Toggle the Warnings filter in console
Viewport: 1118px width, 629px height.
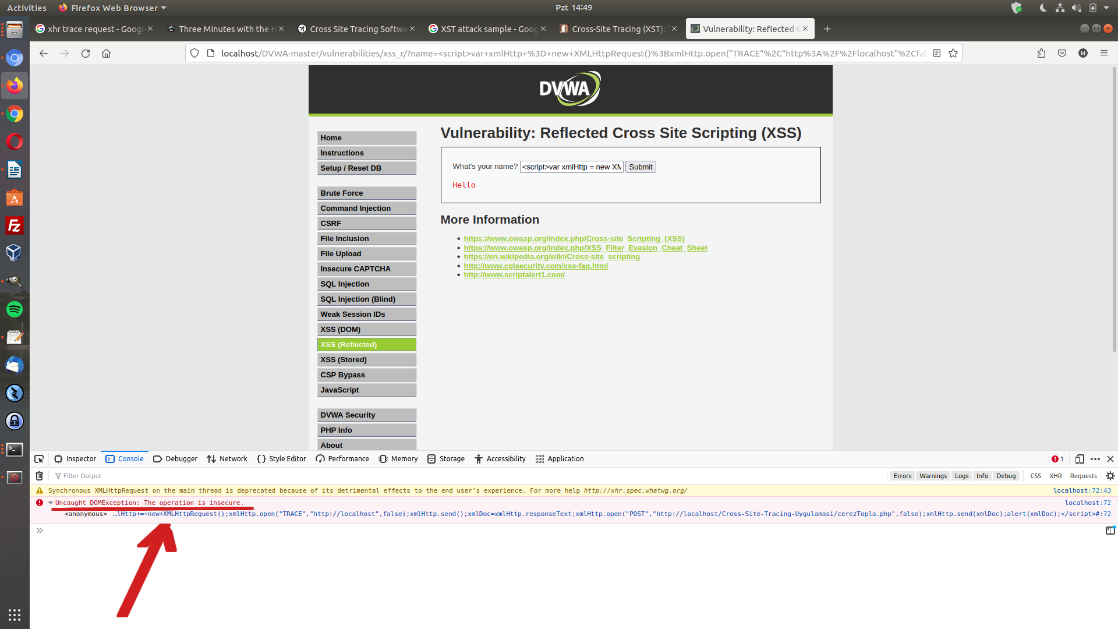(933, 476)
